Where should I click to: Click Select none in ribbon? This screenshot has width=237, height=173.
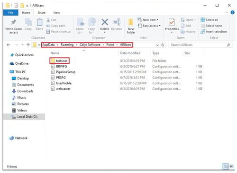(x=211, y=26)
